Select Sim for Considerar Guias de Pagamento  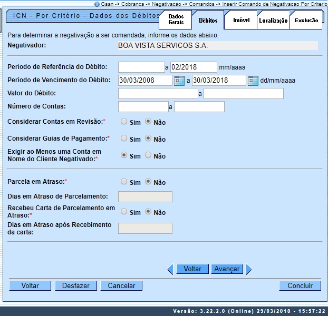pos(124,139)
